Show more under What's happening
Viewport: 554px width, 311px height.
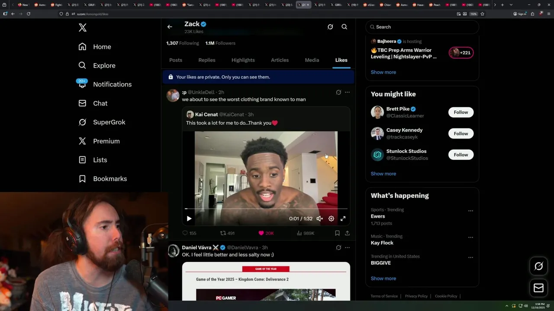(383, 279)
